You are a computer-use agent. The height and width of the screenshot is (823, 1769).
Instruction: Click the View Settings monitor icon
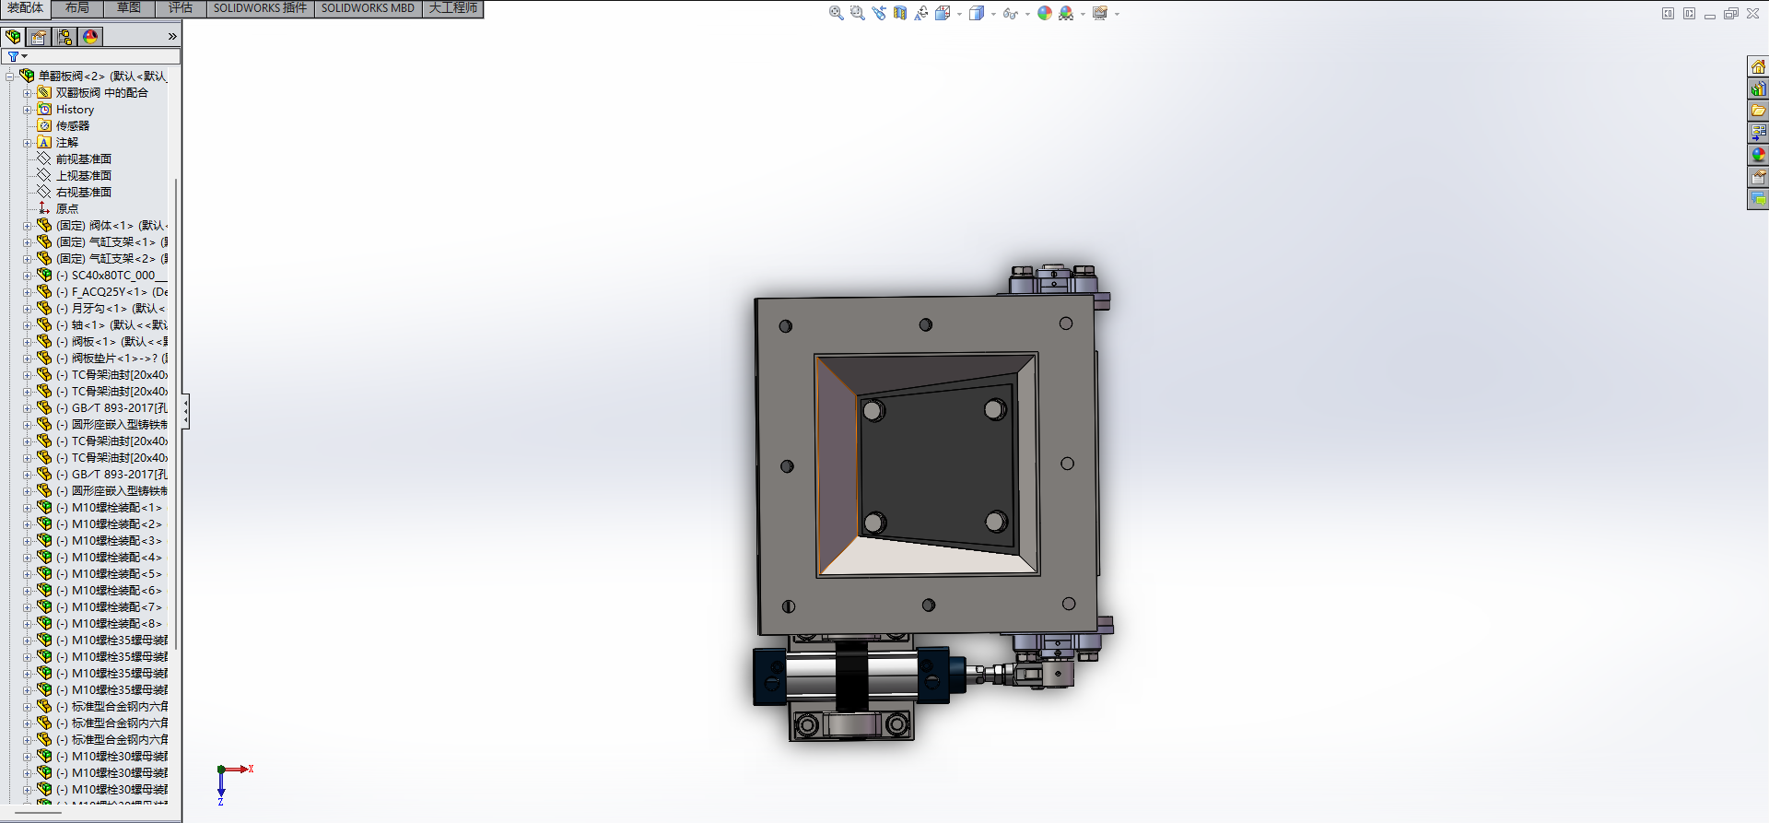[1100, 13]
